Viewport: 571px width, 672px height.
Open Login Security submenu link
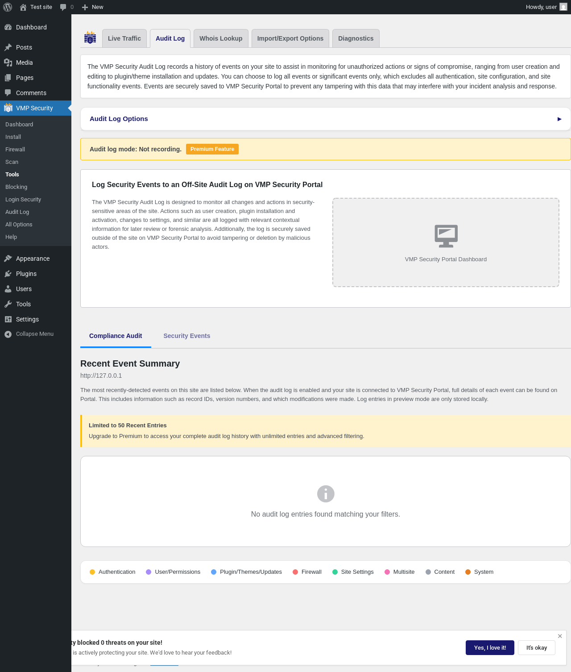[23, 200]
